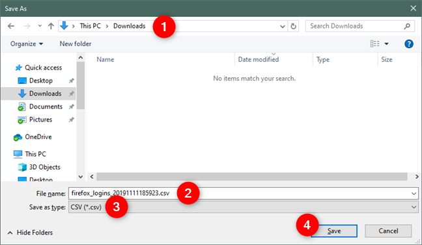
Task: Go up one folder level
Action: pyautogui.click(x=51, y=26)
